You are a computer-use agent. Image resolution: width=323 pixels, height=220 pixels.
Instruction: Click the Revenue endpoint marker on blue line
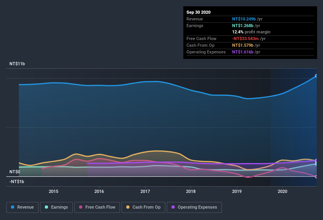coord(316,76)
